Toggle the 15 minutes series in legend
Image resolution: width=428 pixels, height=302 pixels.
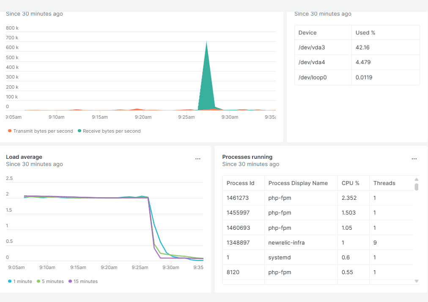[83, 281]
